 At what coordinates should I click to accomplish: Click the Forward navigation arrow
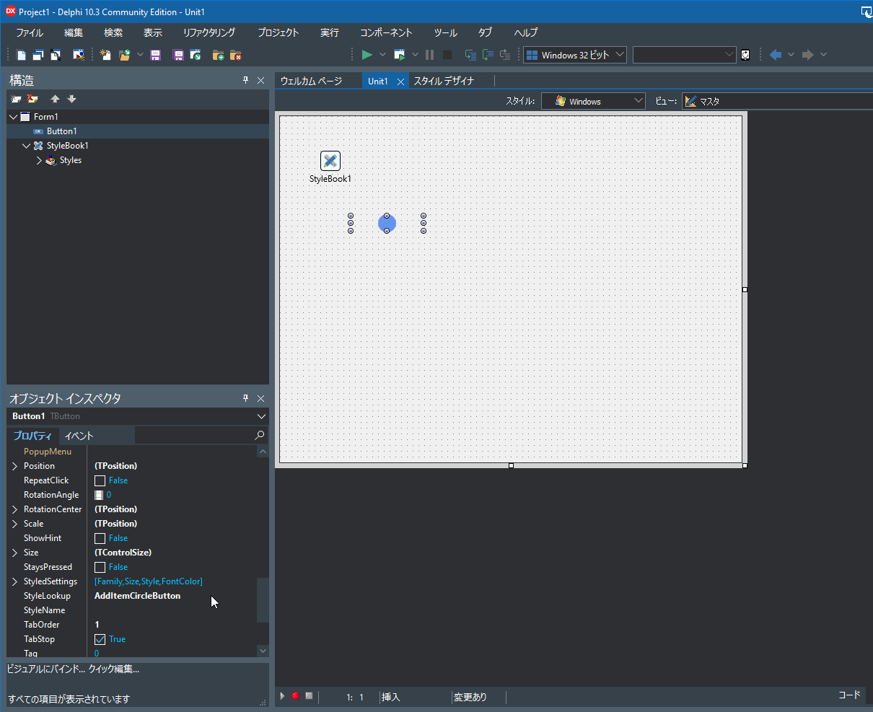808,55
